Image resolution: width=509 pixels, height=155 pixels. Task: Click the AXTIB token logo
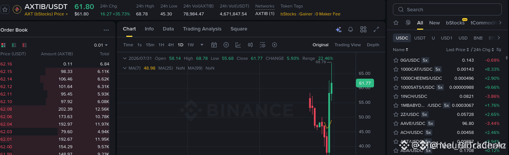tap(17, 9)
